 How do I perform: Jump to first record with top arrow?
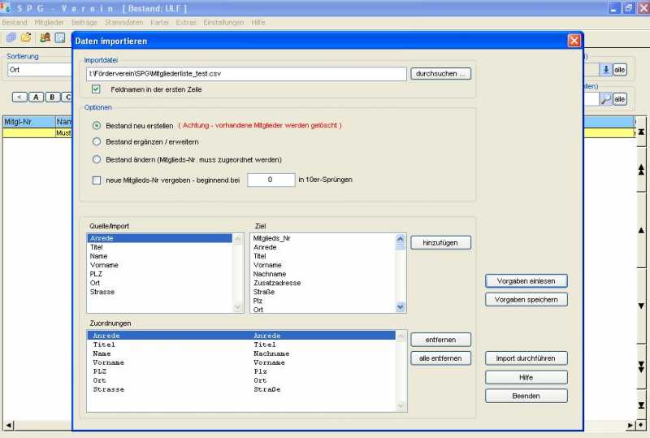[x=641, y=132]
